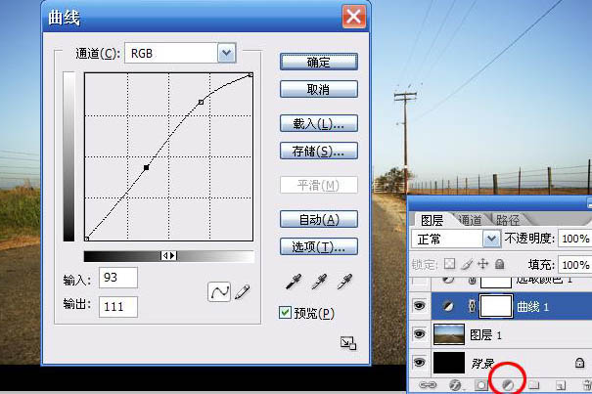
Task: Click the new adjustment layer icon
Action: pyautogui.click(x=508, y=386)
